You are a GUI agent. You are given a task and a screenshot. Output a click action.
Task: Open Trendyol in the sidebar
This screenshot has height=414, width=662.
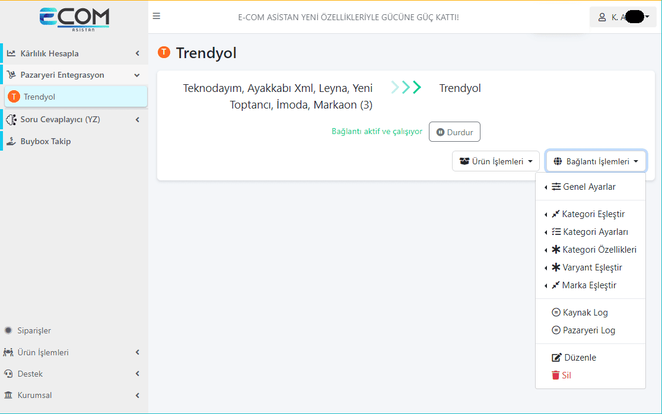pos(76,97)
